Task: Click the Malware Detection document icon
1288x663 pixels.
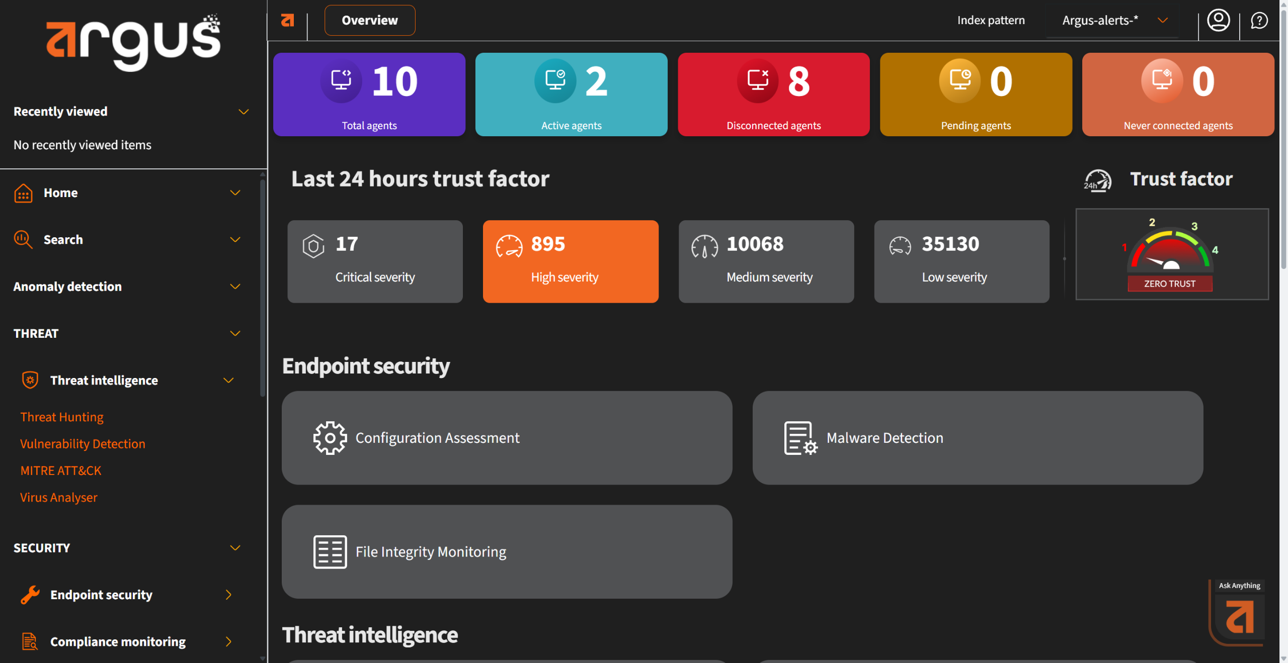Action: click(800, 438)
